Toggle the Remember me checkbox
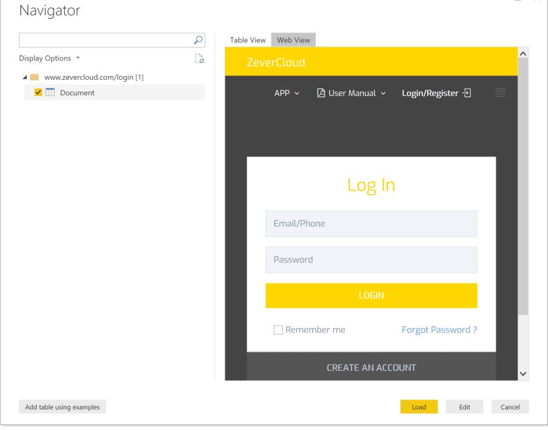Screen dimensions: 548x430 (x=278, y=330)
